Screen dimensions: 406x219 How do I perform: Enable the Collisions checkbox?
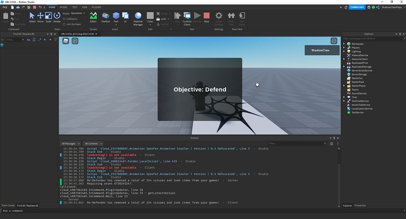click(x=64, y=19)
